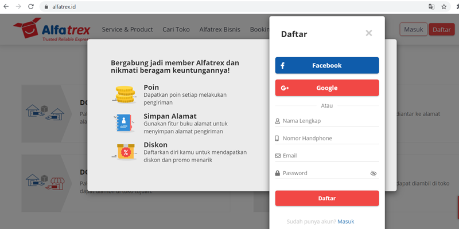Click the Email input field
Image resolution: width=459 pixels, height=229 pixels.
tap(327, 156)
